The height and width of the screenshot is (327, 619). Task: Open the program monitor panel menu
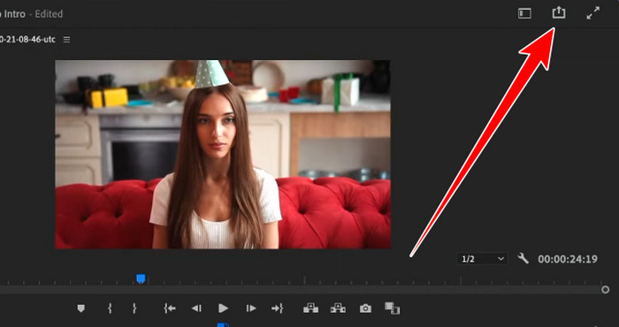(x=66, y=40)
